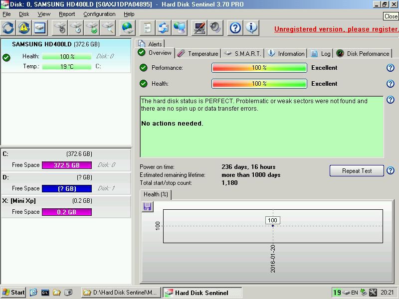The height and width of the screenshot is (299, 399).
Task: Open the Disk menu
Action: pos(24,14)
